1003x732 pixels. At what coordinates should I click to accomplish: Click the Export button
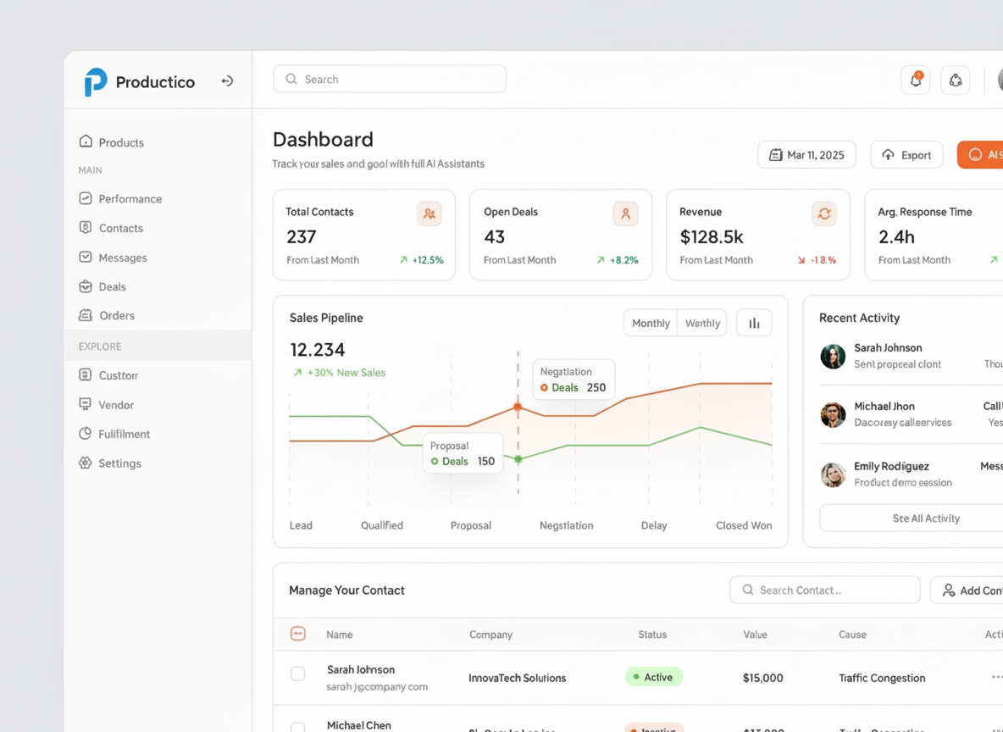tap(906, 155)
